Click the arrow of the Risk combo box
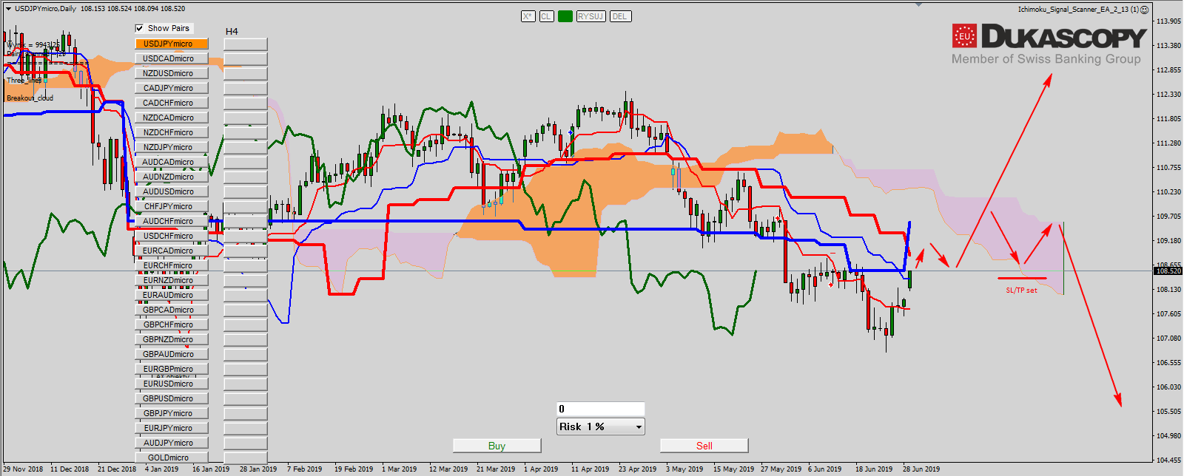 pos(639,427)
